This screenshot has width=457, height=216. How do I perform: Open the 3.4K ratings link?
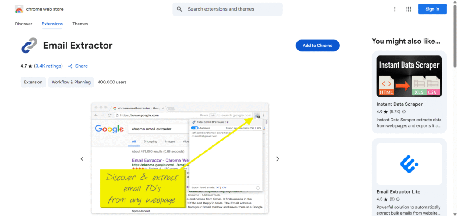[48, 66]
